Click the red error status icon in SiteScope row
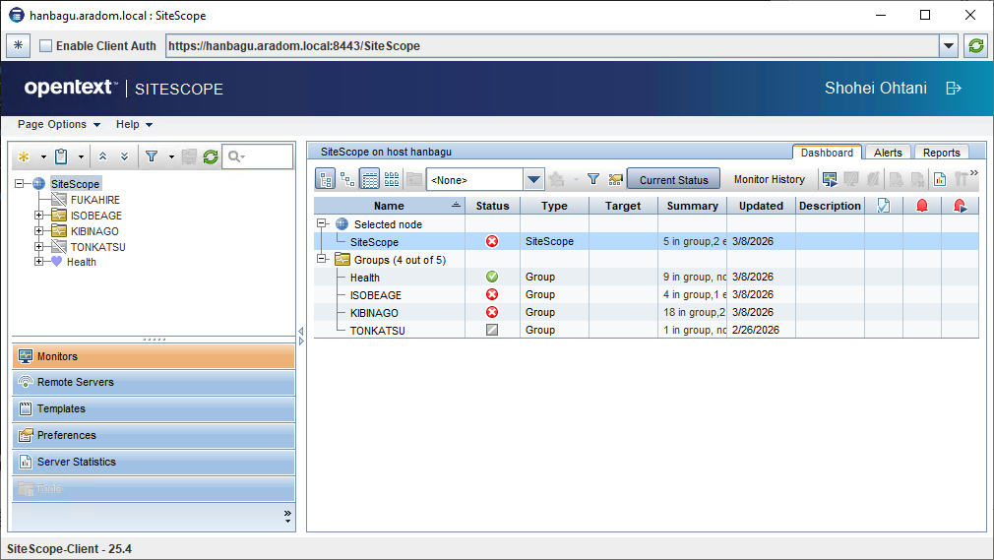The height and width of the screenshot is (560, 994). click(x=492, y=241)
